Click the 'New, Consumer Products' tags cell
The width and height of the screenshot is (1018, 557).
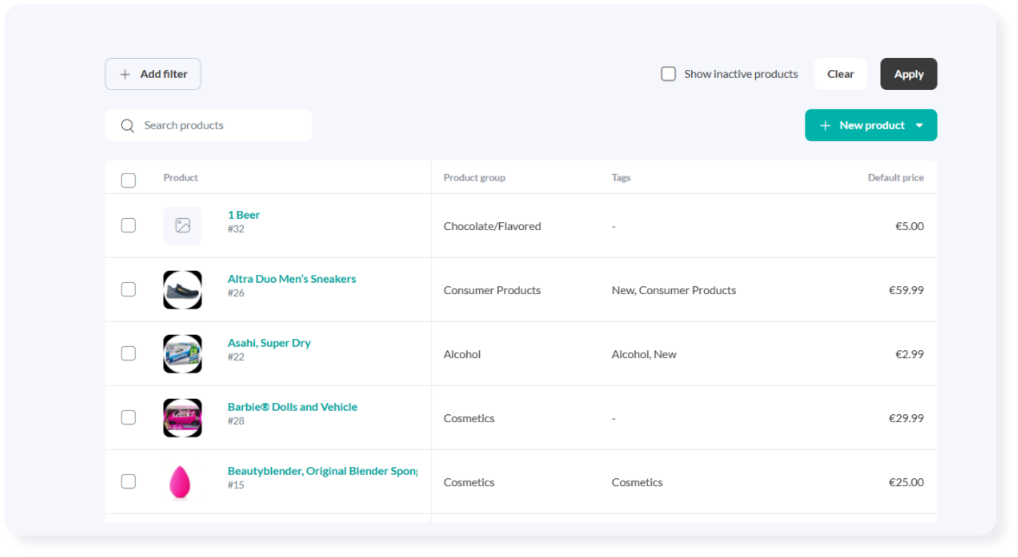(674, 291)
